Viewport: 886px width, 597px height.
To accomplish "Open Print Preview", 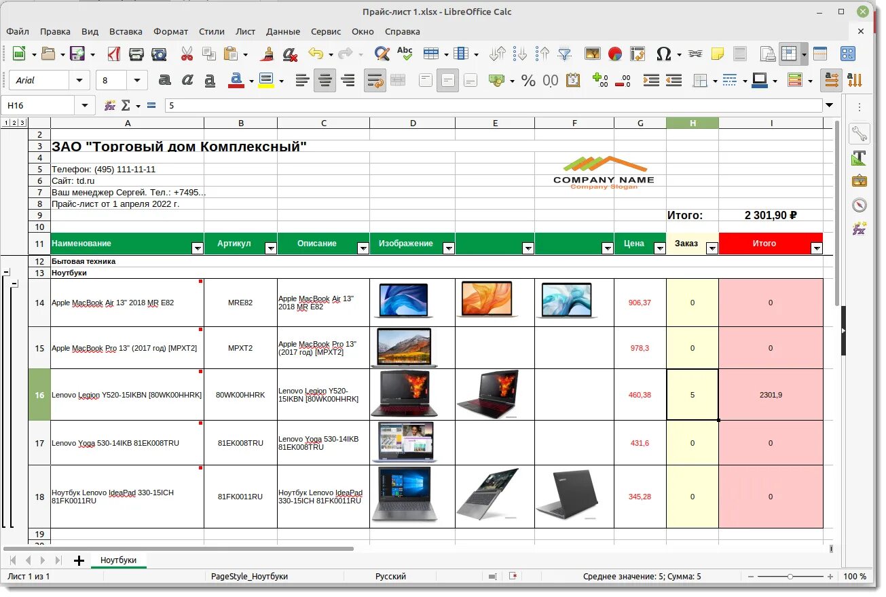I will 159,54.
